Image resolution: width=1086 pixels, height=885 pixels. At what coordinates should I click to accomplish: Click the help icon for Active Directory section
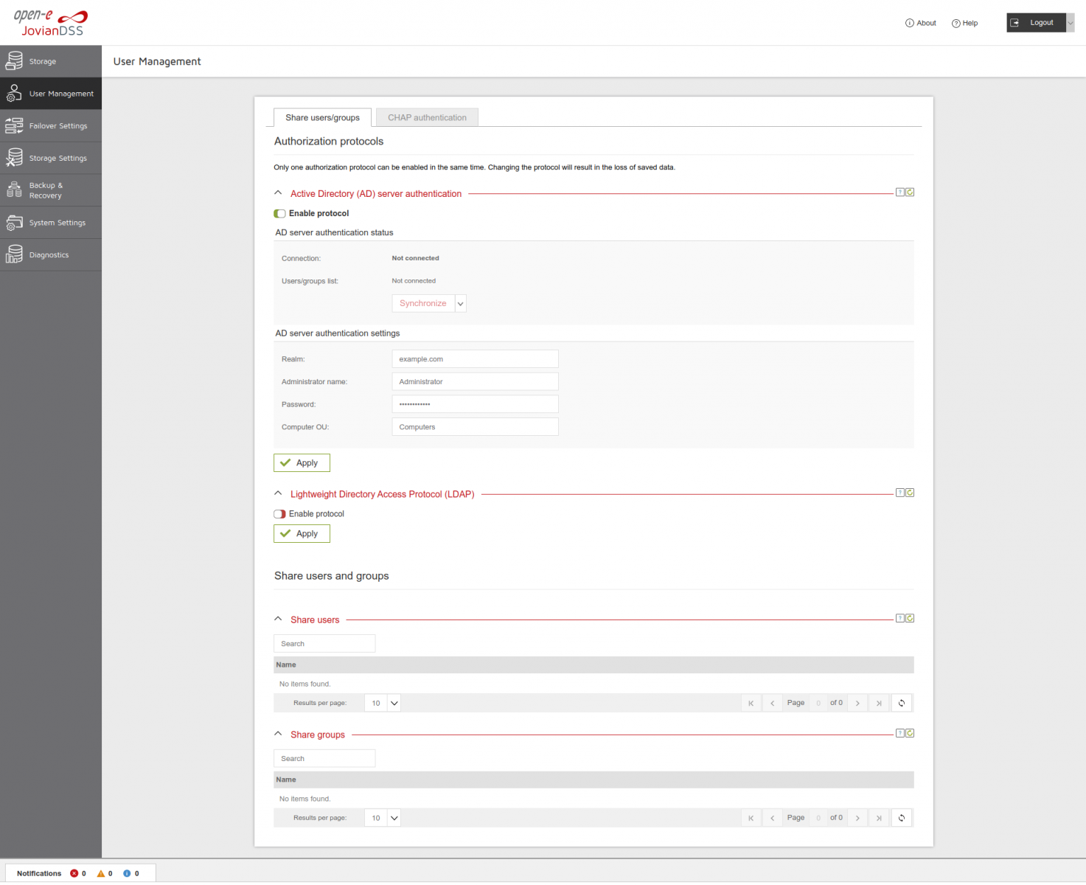900,192
